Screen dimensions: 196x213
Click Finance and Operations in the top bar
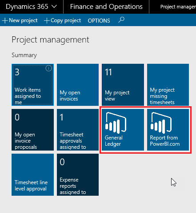tap(106, 7)
